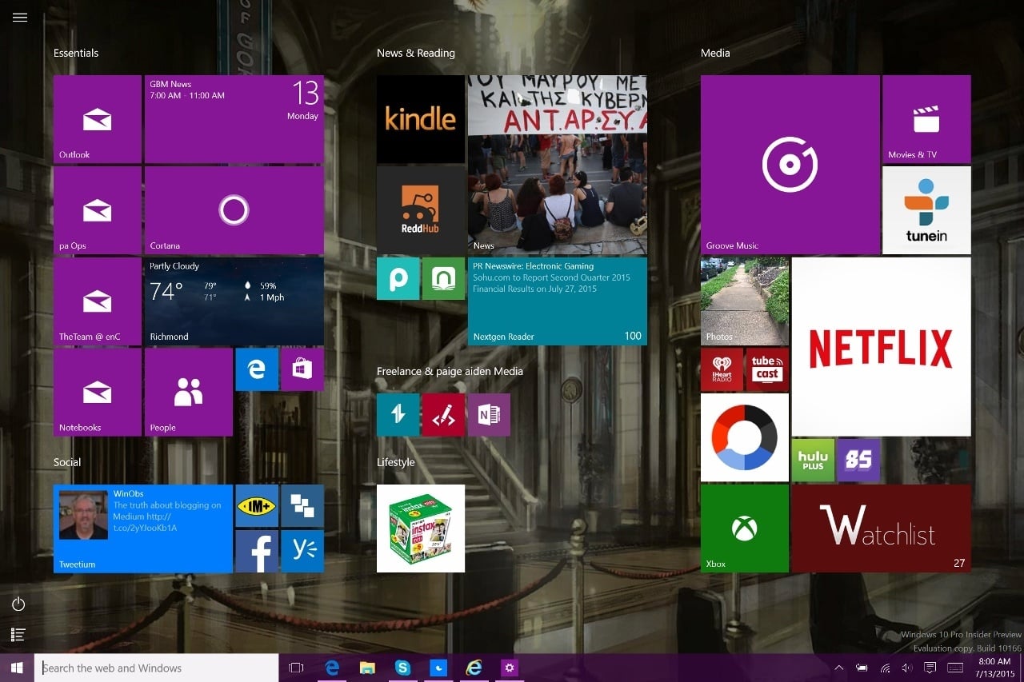The width and height of the screenshot is (1024, 682).
Task: Open the volume control in system tray
Action: coord(907,668)
